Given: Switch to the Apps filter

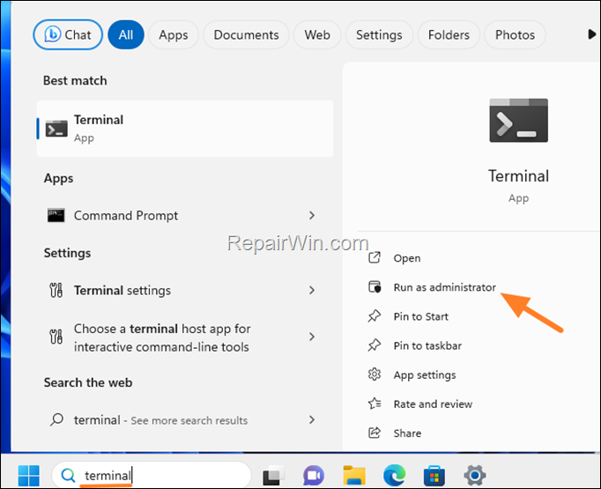Looking at the screenshot, I should tap(174, 35).
